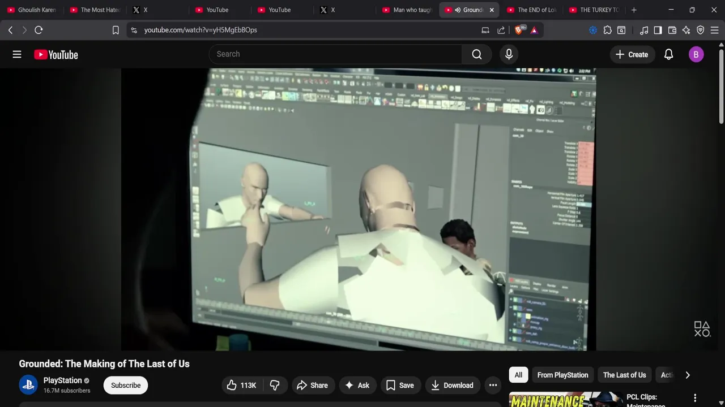Click the 16.7M subscribers text
Viewport: 725px width, 407px height.
click(x=67, y=391)
